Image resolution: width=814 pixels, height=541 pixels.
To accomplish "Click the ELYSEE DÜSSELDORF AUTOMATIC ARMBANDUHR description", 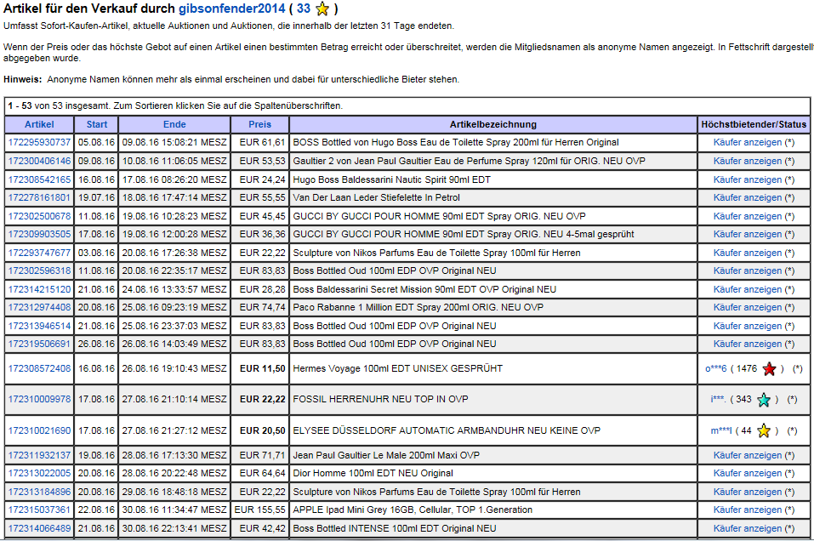I will 447,430.
